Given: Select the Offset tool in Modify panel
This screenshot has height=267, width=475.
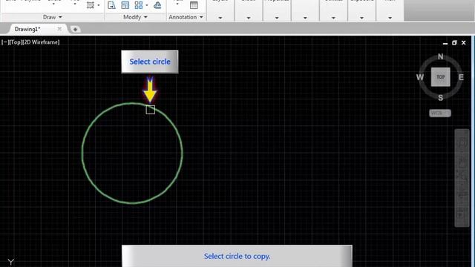Looking at the screenshot, I should pyautogui.click(x=157, y=5).
